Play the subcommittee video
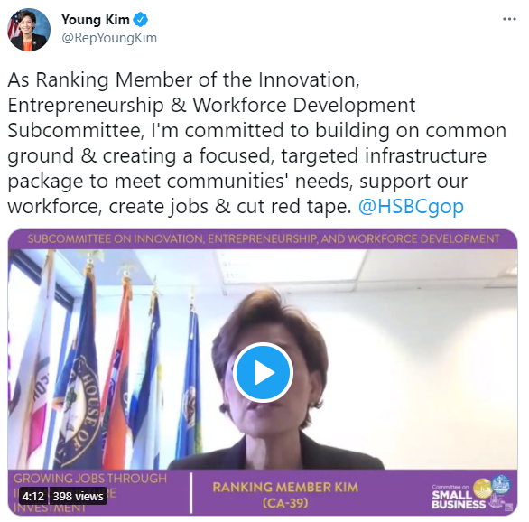Viewport: 529px width, 522px height. pos(263,372)
